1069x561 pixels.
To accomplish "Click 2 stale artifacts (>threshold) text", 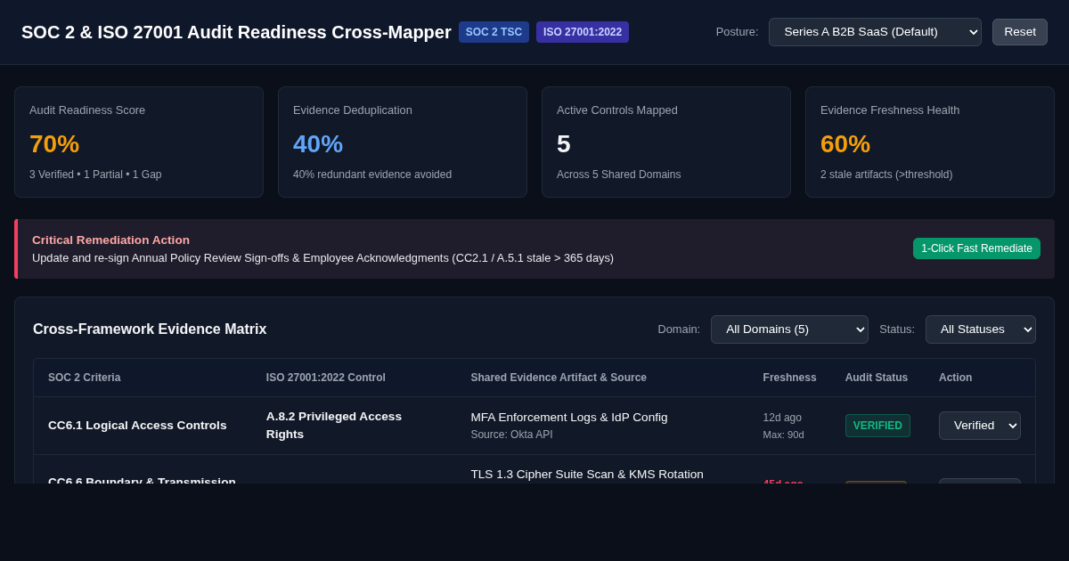I will tap(886, 175).
